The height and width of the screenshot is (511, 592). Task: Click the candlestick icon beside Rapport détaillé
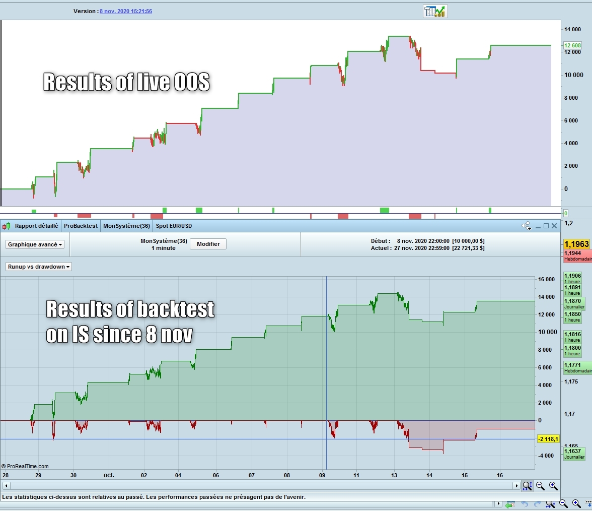7,226
